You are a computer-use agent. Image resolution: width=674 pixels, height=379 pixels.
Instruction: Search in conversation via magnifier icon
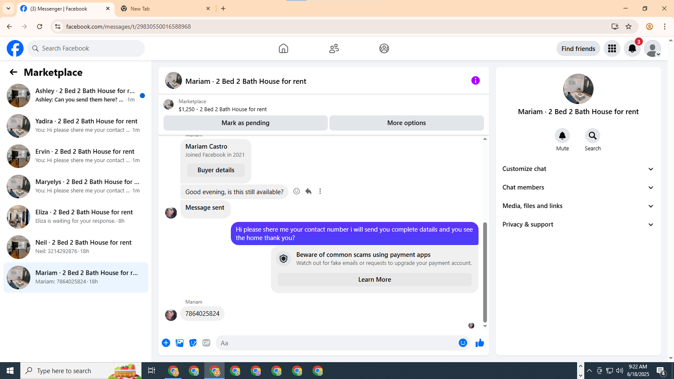pyautogui.click(x=593, y=136)
